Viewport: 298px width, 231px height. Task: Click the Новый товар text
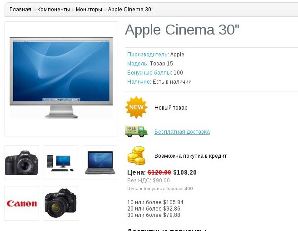171,107
